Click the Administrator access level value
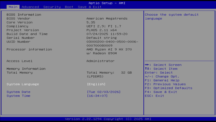 pos(100,61)
